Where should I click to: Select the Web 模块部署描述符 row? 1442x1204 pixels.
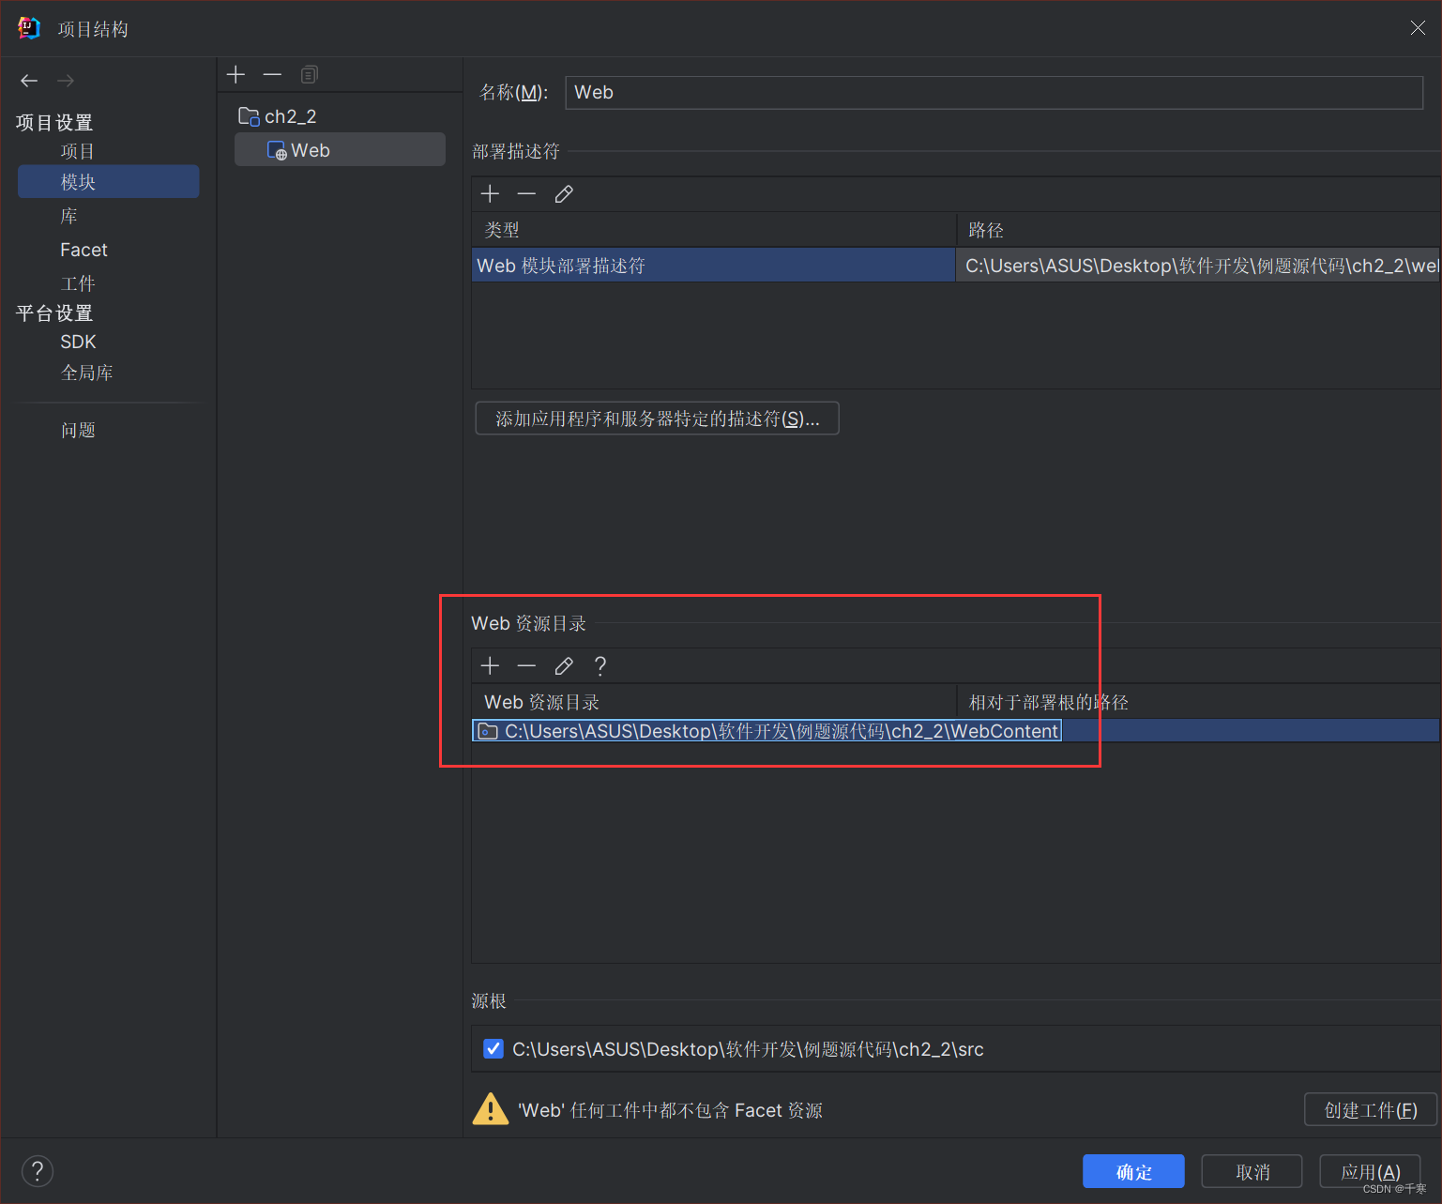(x=713, y=266)
